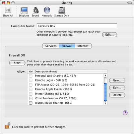134x134 pixels.
Task: Click Start to enable the firewall
Action: pyautogui.click(x=17, y=63)
